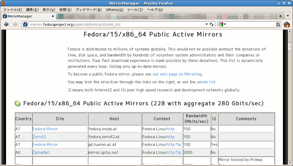Open the OptusNet site link

(x=41, y=153)
